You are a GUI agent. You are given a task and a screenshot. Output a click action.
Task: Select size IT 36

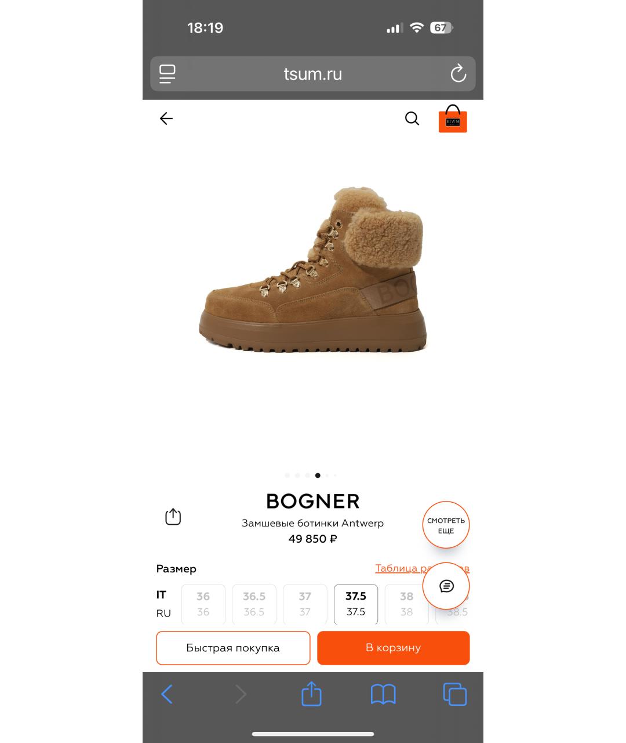click(203, 604)
